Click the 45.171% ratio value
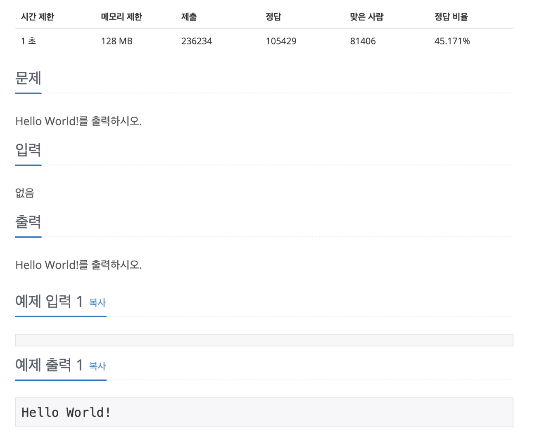This screenshot has width=537, height=441. (452, 41)
